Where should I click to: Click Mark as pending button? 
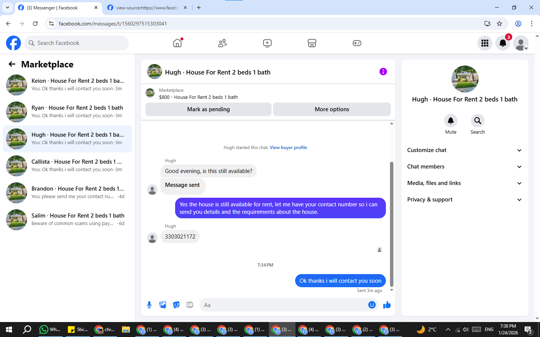pyautogui.click(x=208, y=109)
